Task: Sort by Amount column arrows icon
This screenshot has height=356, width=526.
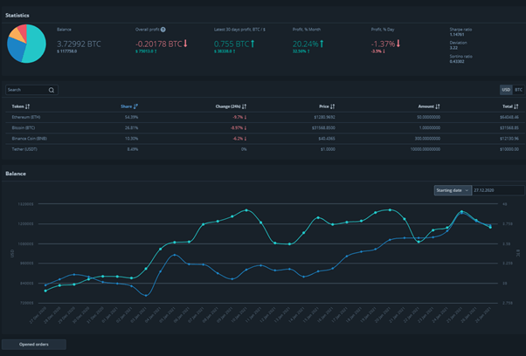Action: coord(438,106)
